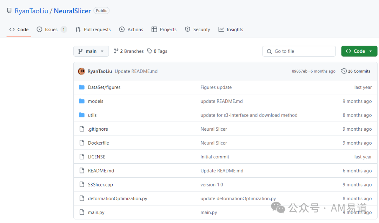Open the NeuralSlicer repository link
The image size is (379, 223).
(x=72, y=11)
